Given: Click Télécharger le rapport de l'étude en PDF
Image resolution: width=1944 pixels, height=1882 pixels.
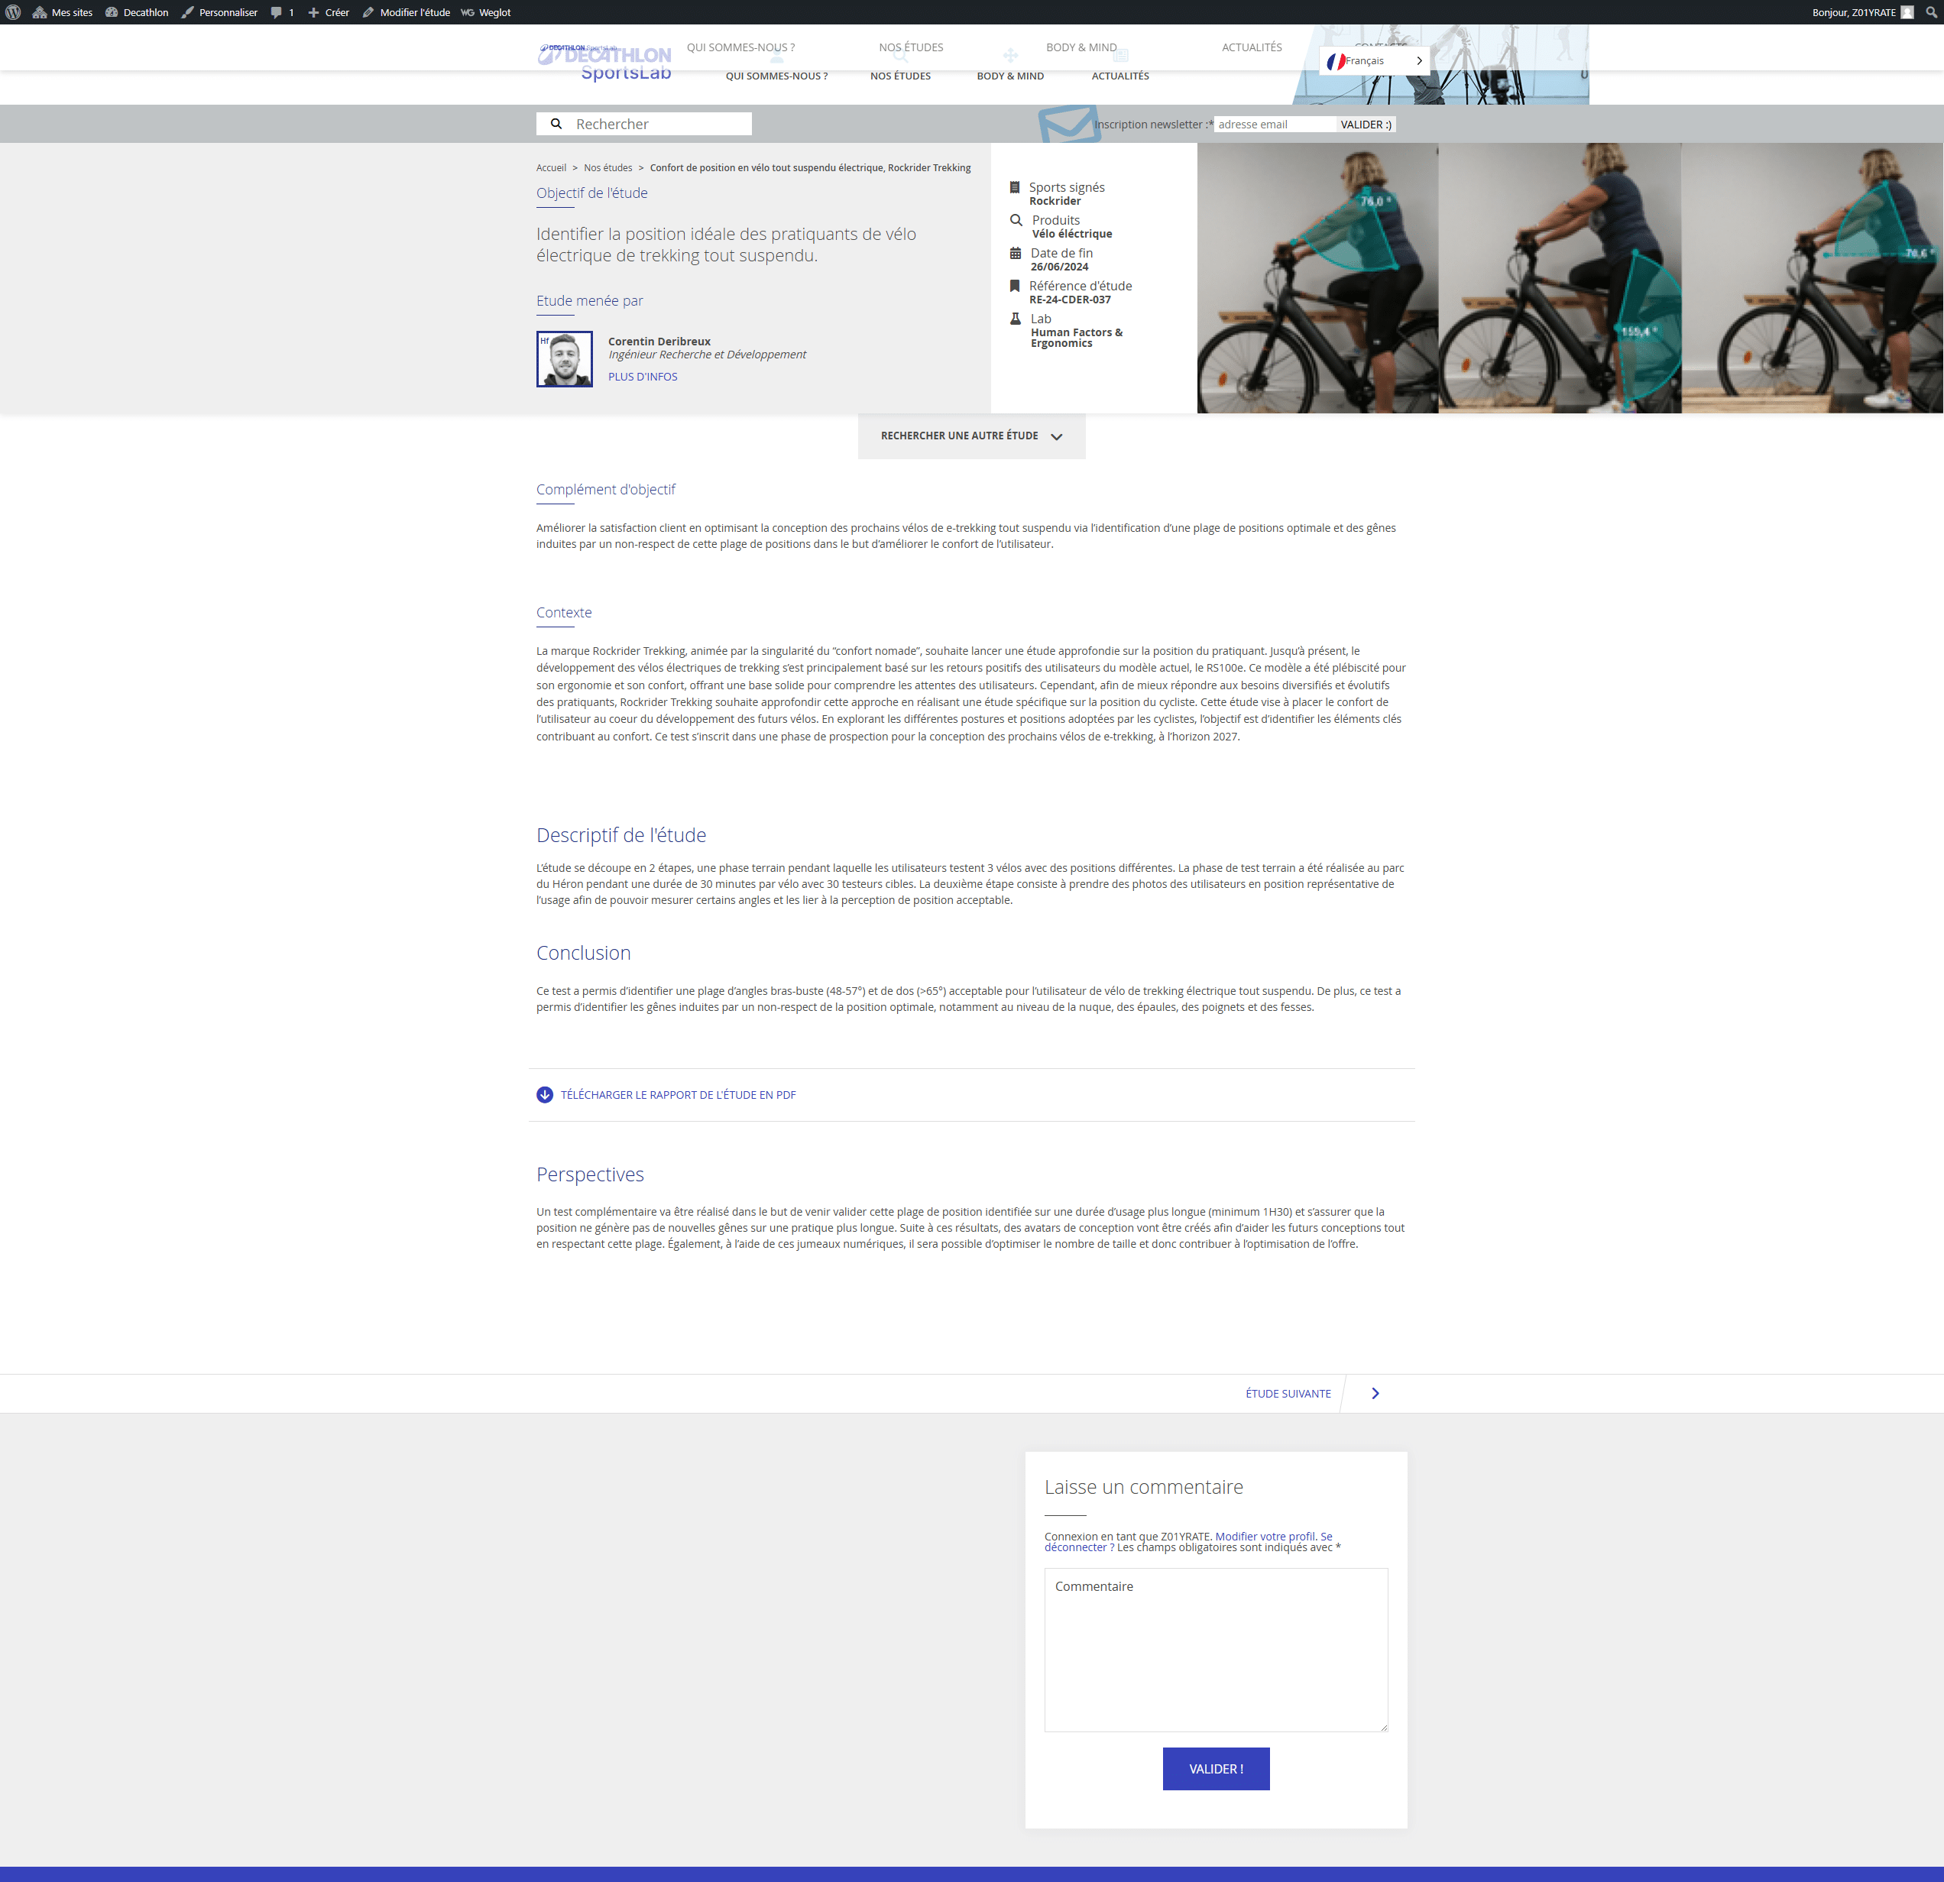Looking at the screenshot, I should point(679,1095).
